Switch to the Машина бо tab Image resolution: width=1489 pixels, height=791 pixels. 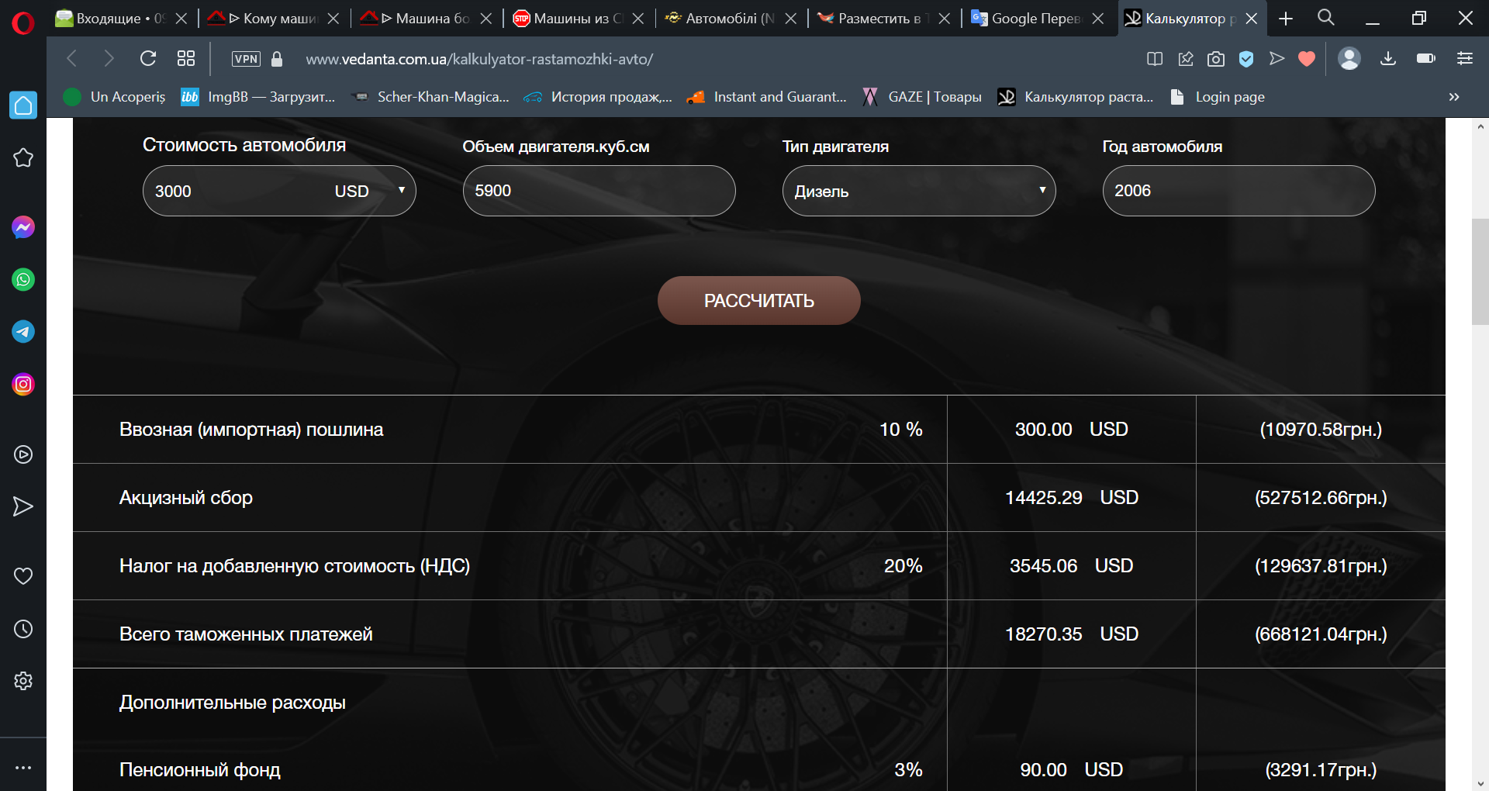coord(425,19)
